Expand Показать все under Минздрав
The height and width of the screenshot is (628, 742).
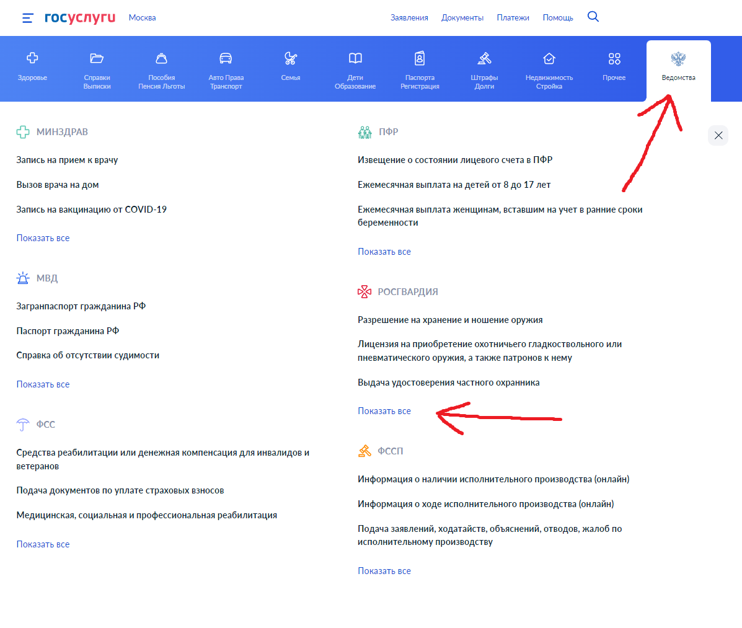pyautogui.click(x=43, y=238)
